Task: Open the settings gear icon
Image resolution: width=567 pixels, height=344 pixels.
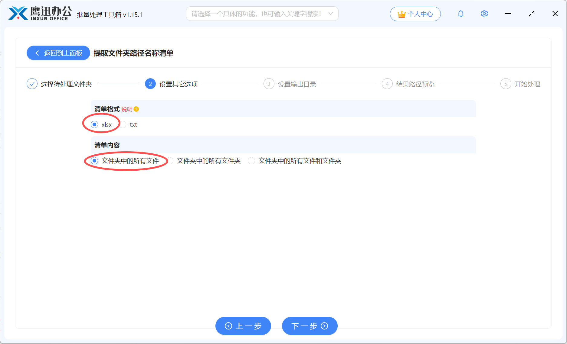Action: tap(484, 14)
